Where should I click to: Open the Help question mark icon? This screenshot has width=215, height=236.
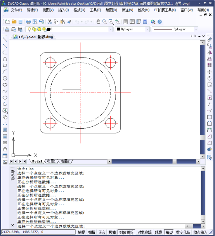tap(160, 22)
